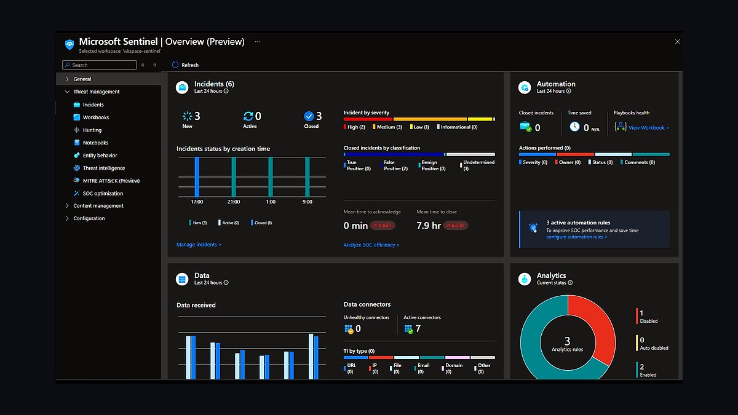Click the Undetermined (1) classification label
The image size is (738, 415).
479,165
